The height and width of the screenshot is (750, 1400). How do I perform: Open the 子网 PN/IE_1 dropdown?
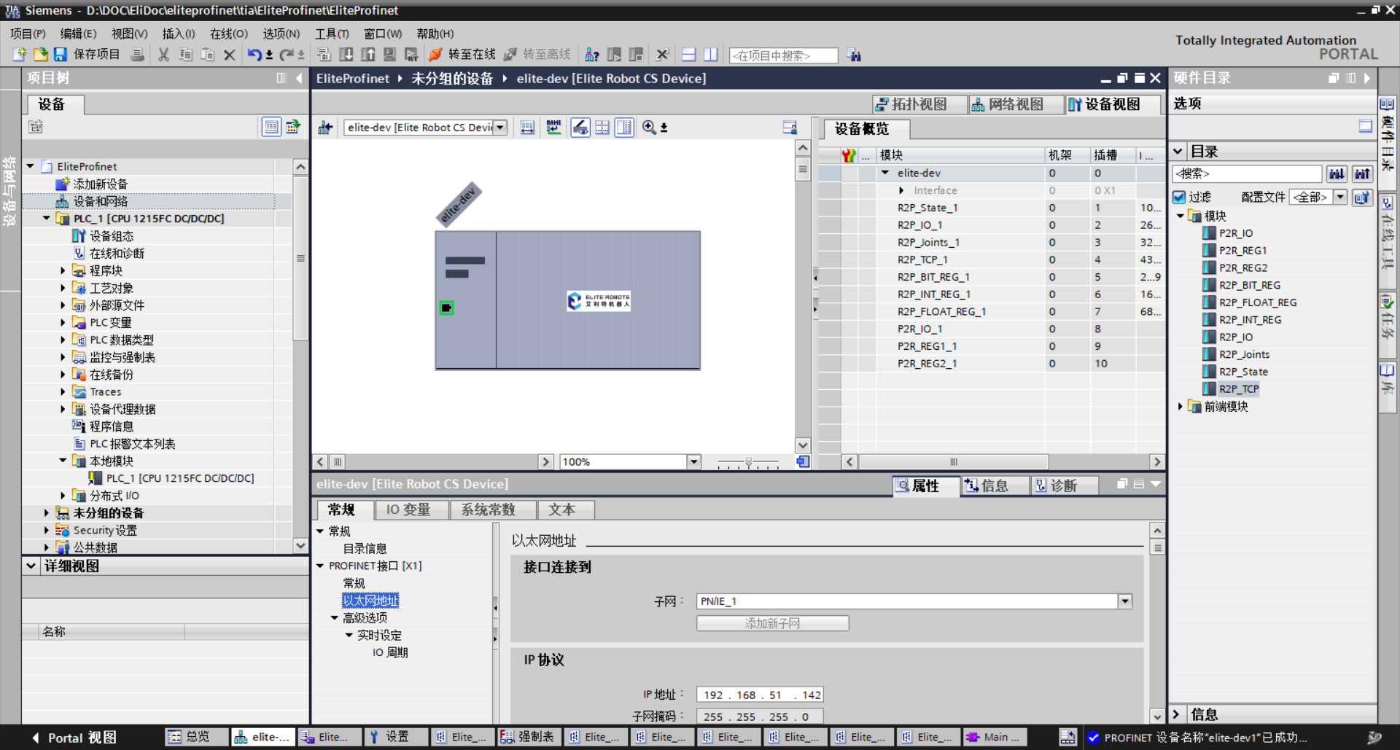[x=1125, y=601]
